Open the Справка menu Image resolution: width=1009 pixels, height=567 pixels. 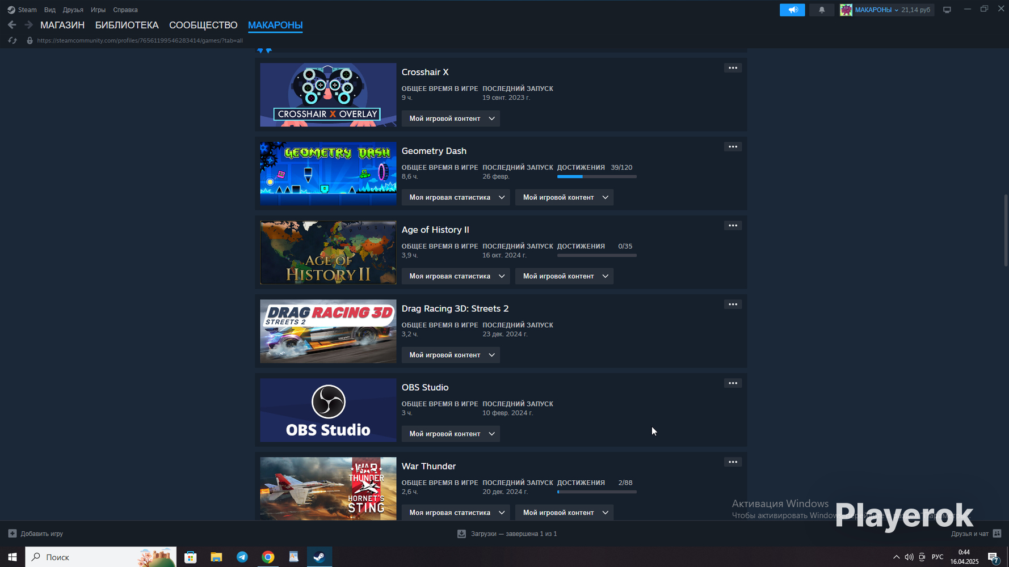tap(125, 10)
